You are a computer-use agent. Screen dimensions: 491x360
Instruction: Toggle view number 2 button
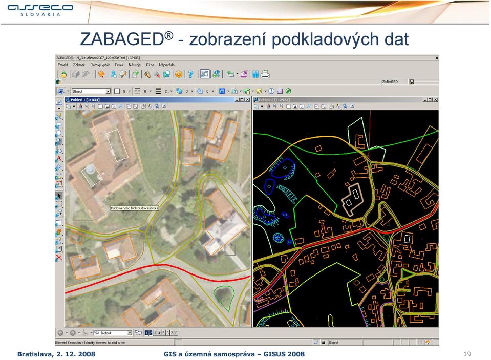tap(151, 333)
